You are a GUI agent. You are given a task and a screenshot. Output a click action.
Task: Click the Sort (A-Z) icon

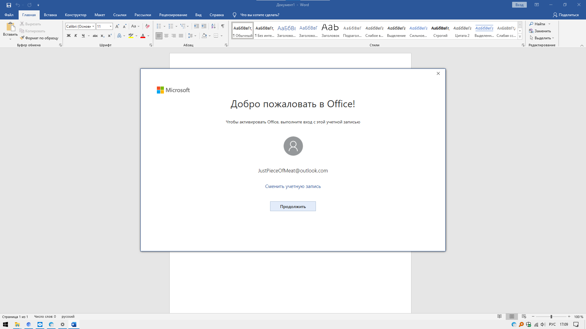[x=213, y=26]
